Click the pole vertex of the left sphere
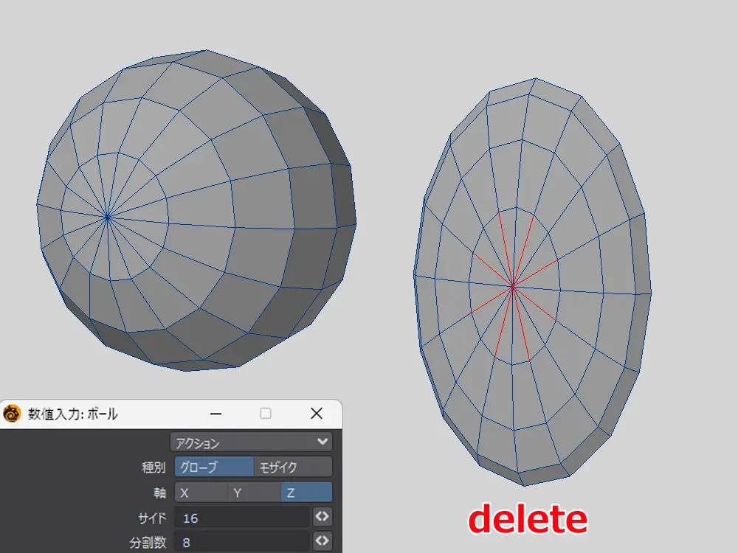Screen dimensions: 738x553 pos(108,217)
